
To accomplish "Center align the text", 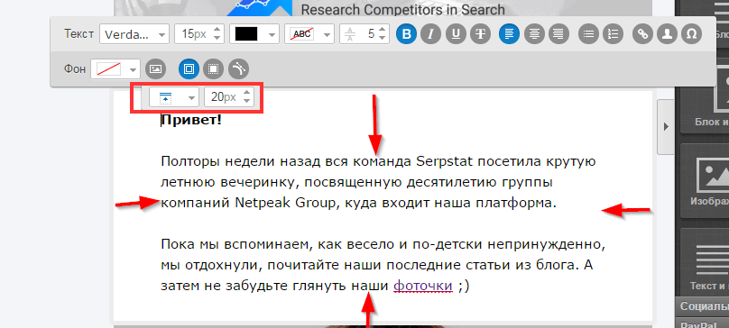I will 534,34.
